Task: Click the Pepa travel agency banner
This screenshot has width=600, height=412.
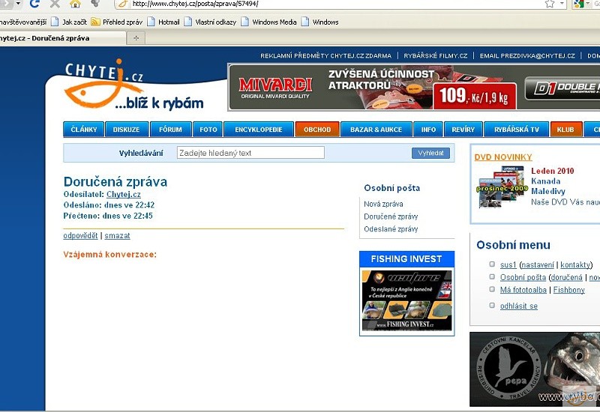Action: [535, 369]
